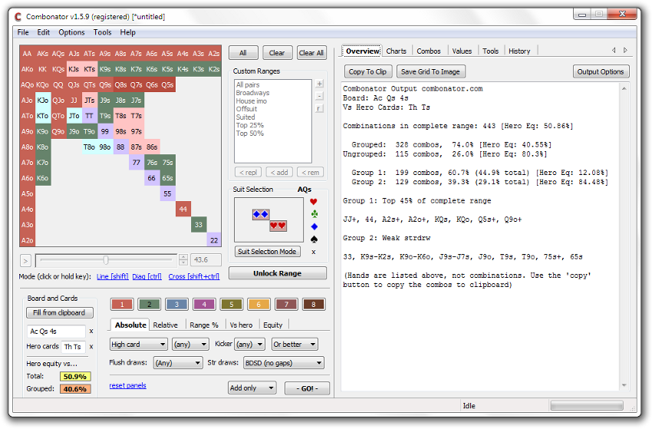Open the Options menu
This screenshot has width=652, height=429.
71,32
